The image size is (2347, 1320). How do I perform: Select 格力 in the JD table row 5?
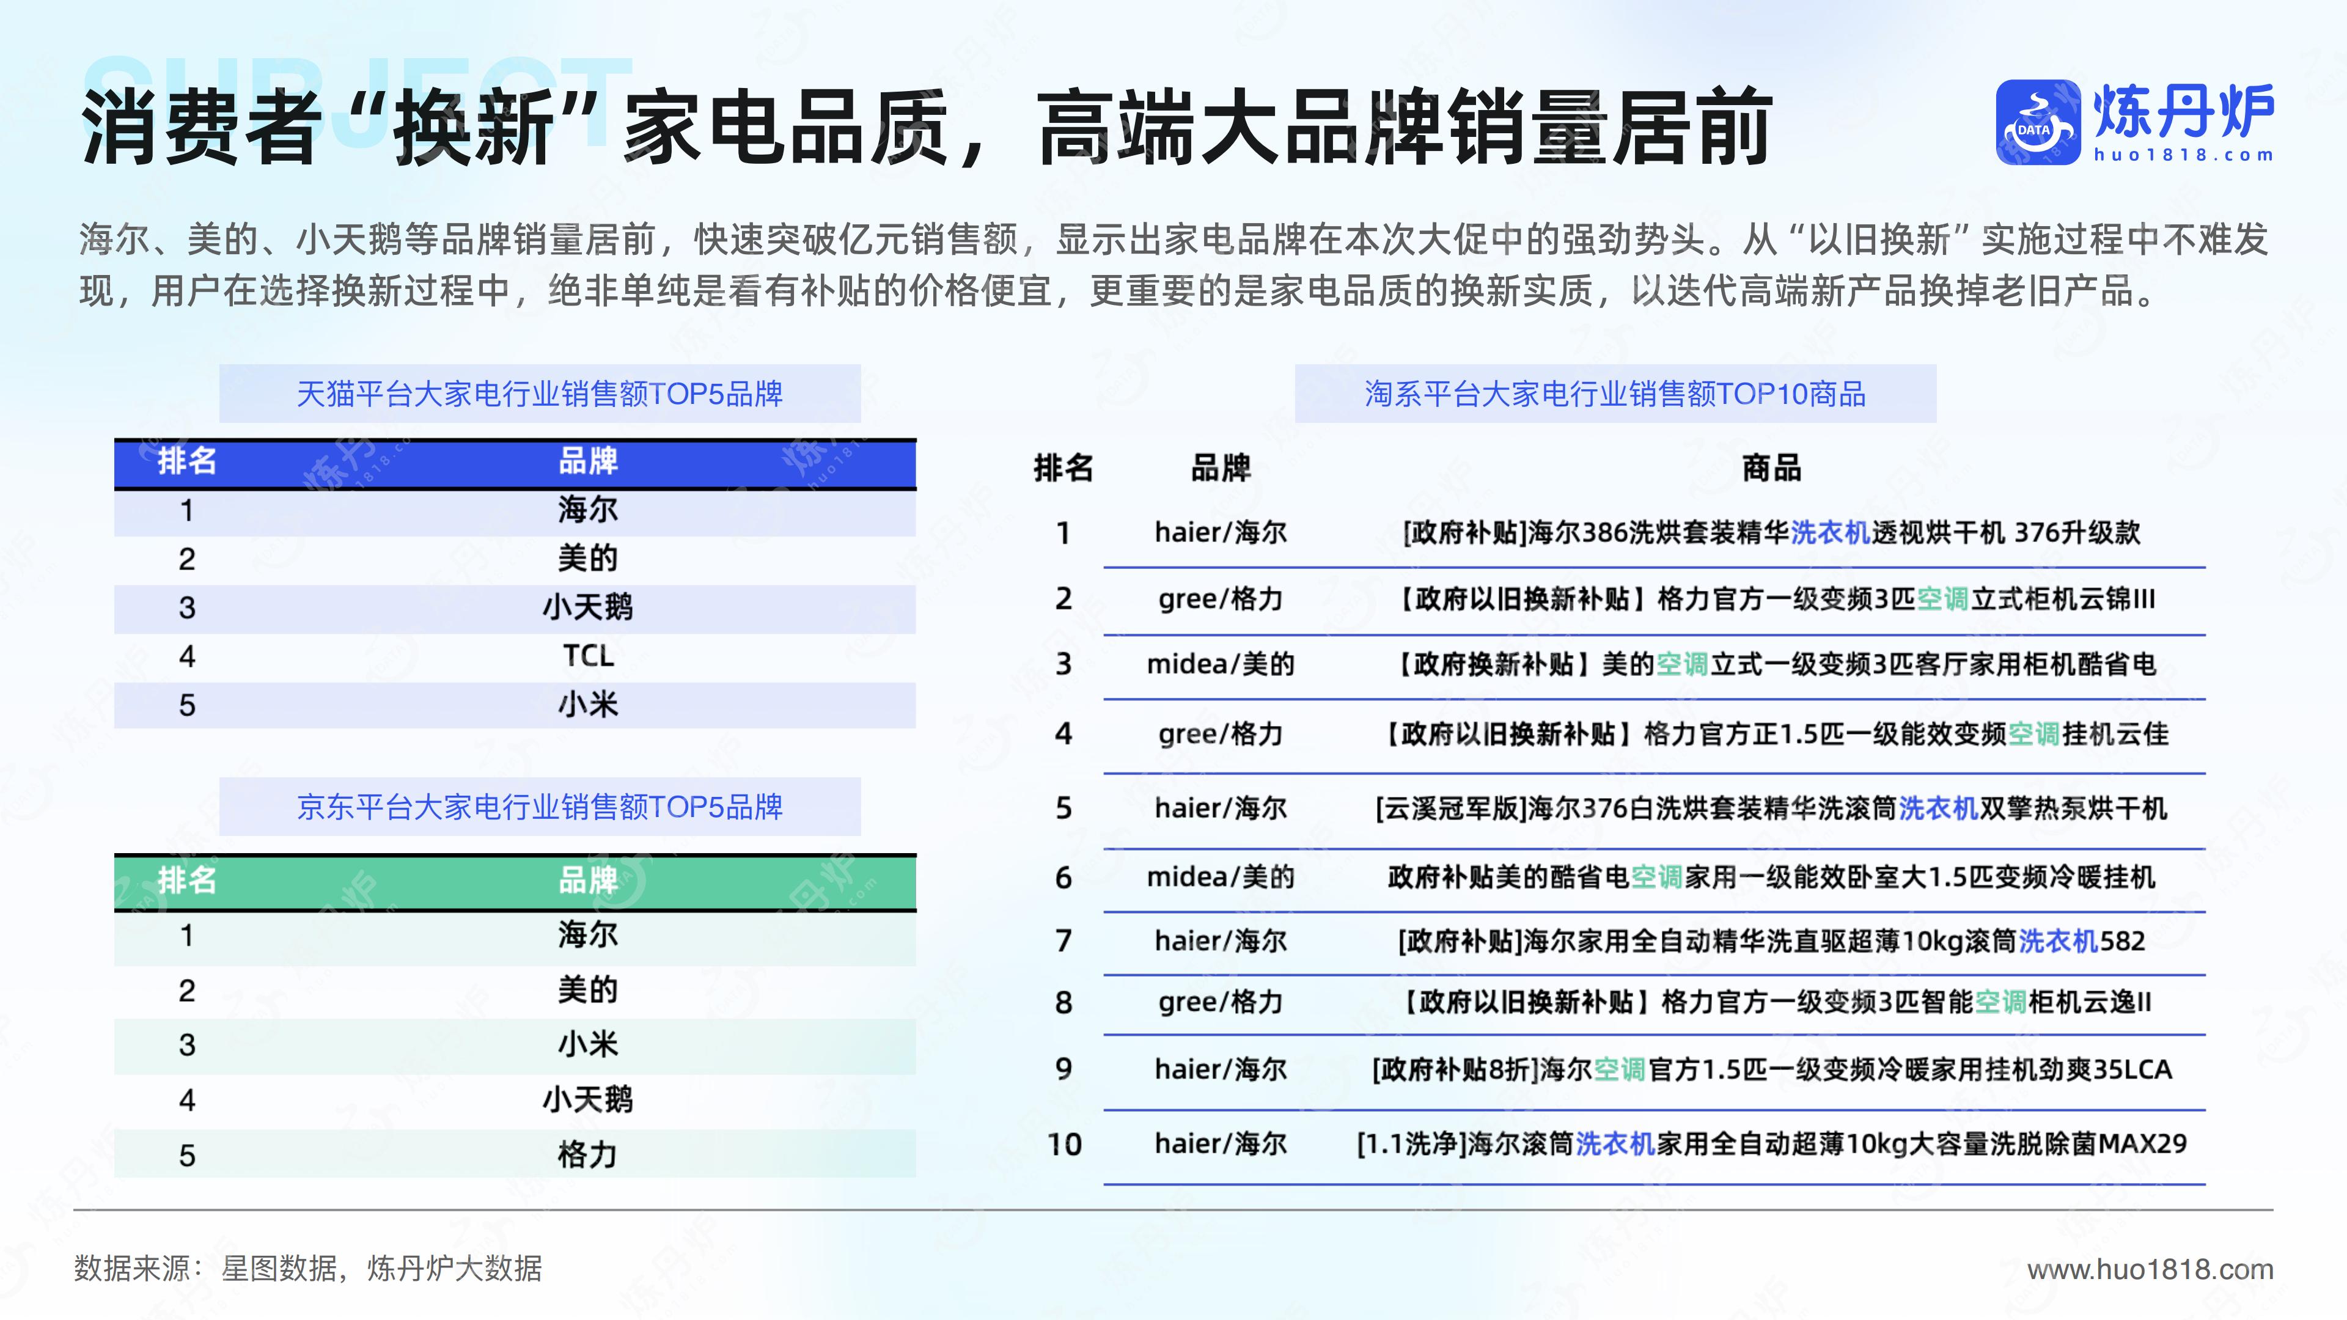click(587, 1155)
